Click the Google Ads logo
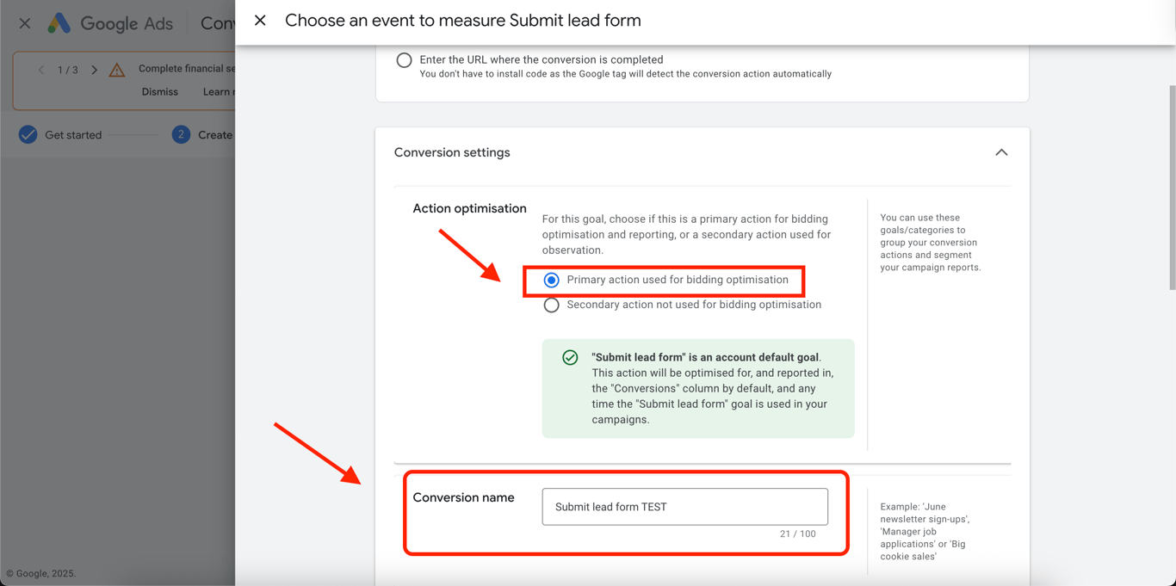Image resolution: width=1176 pixels, height=586 pixels. (59, 23)
